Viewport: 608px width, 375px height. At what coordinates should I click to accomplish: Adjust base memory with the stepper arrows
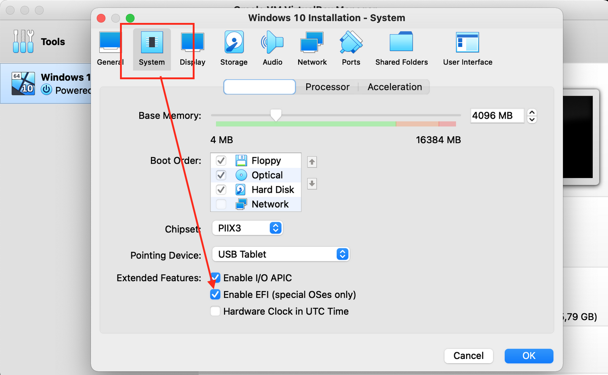[532, 116]
